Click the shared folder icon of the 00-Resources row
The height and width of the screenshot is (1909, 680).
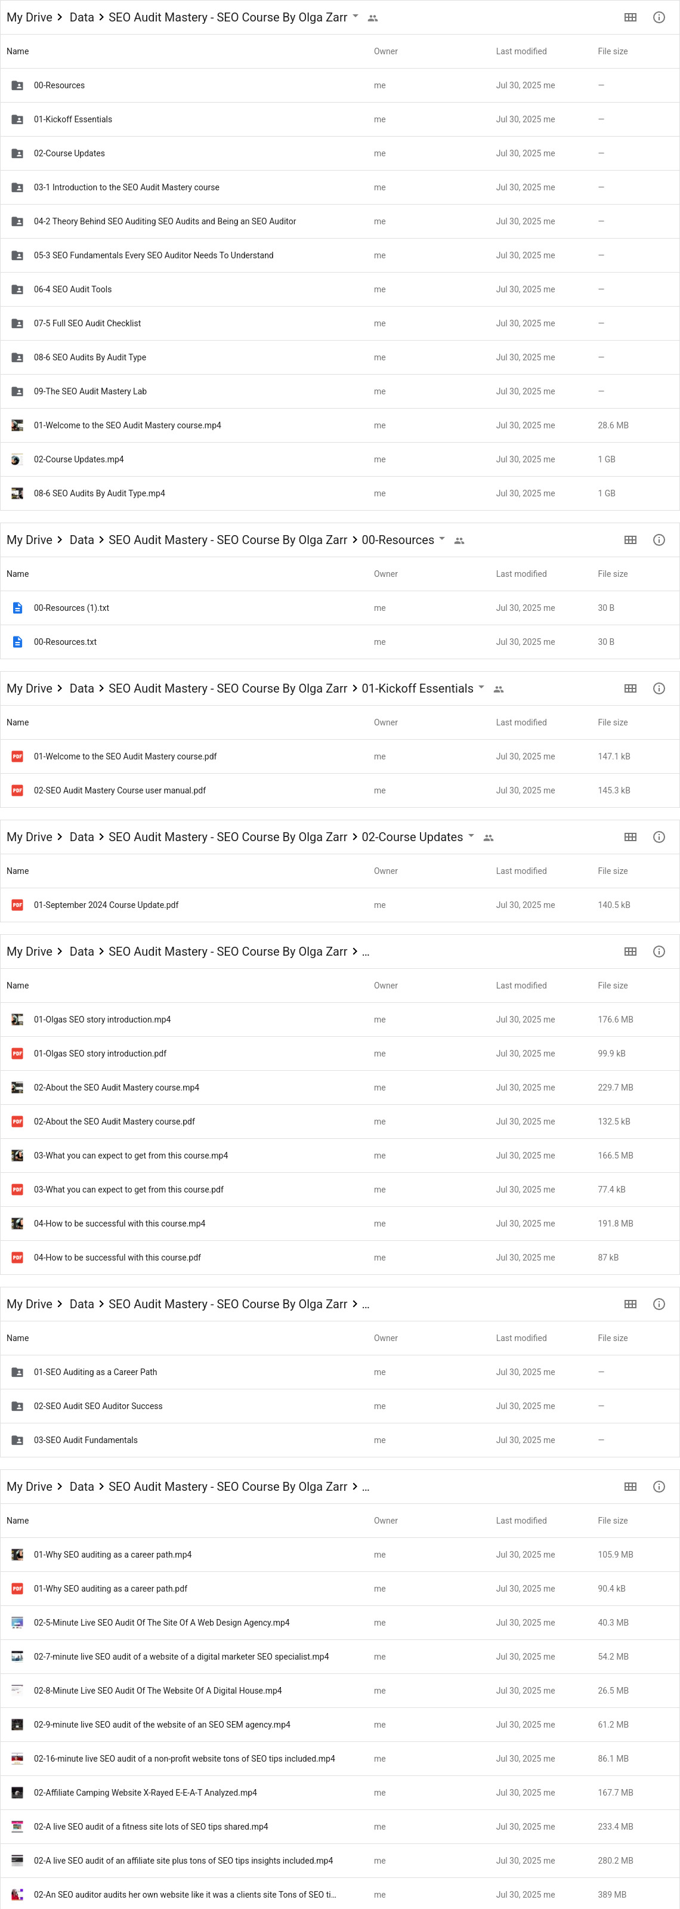[17, 85]
